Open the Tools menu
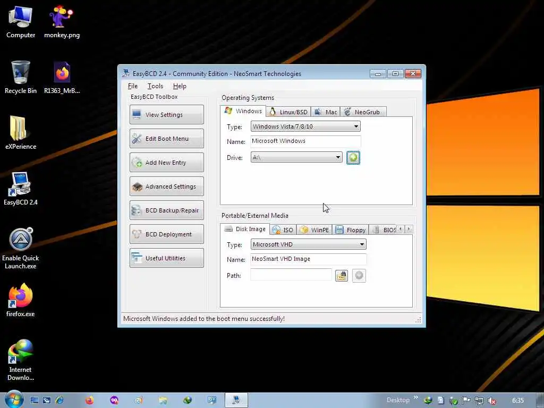544x408 pixels. click(x=155, y=86)
